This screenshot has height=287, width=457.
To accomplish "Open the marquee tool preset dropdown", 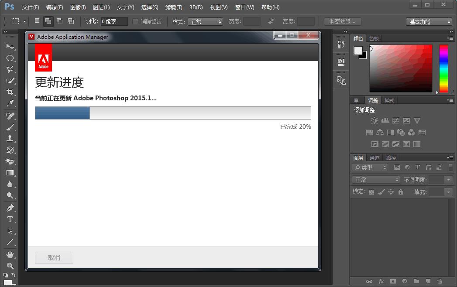I will click(x=24, y=21).
